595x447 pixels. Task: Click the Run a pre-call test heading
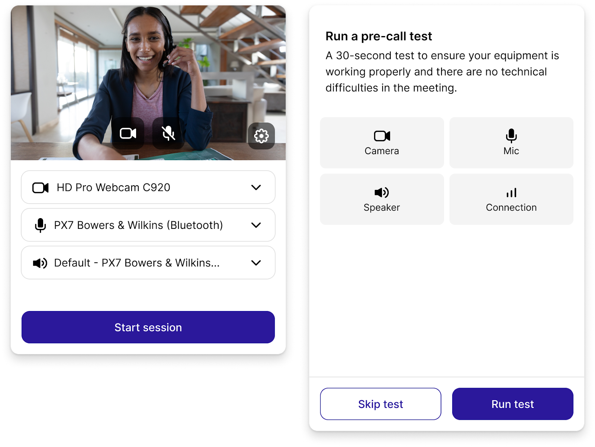[x=379, y=36]
